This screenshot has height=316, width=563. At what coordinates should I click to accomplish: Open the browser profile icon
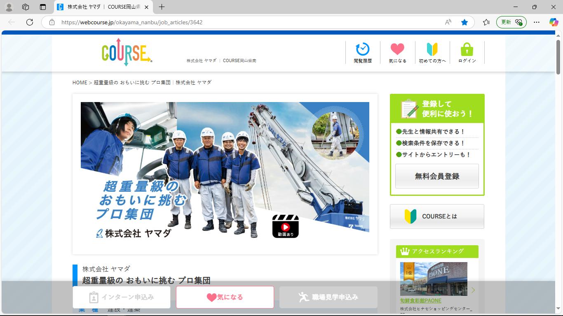click(9, 7)
